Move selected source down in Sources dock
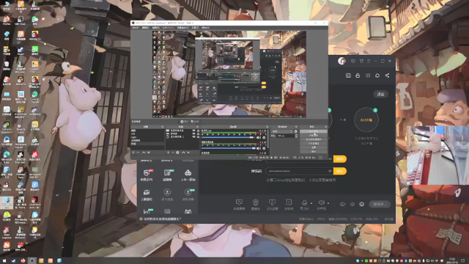This screenshot has width=469, height=264. (188, 153)
